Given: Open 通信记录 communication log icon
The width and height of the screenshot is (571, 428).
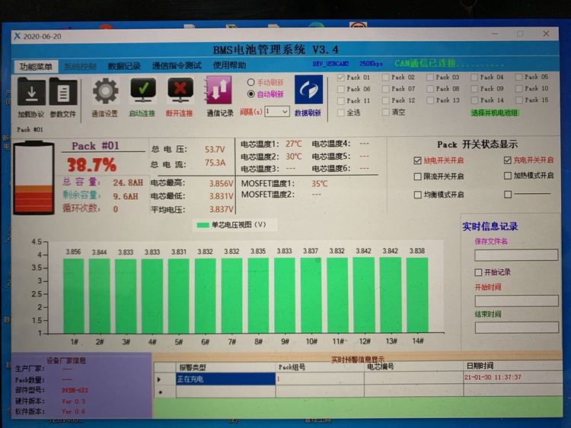Looking at the screenshot, I should 219,90.
